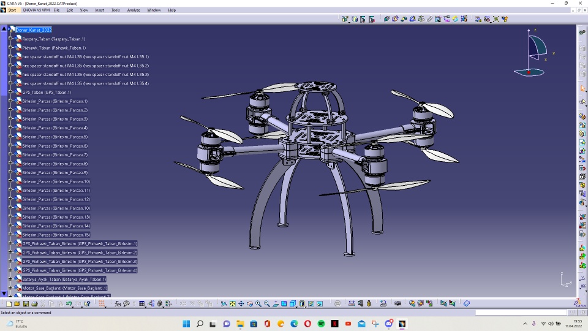Open the File menu

click(56, 10)
